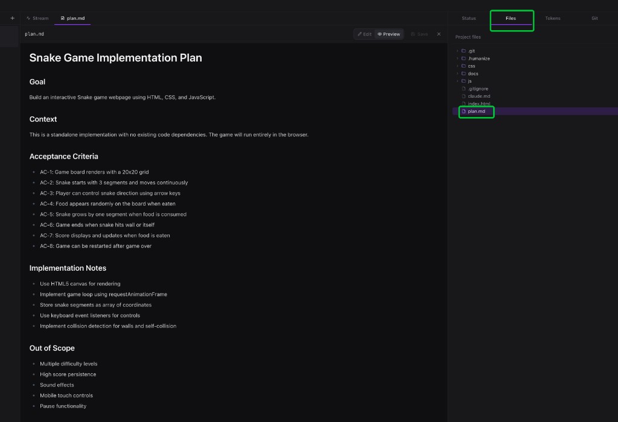Switch to Edit mode

click(365, 34)
